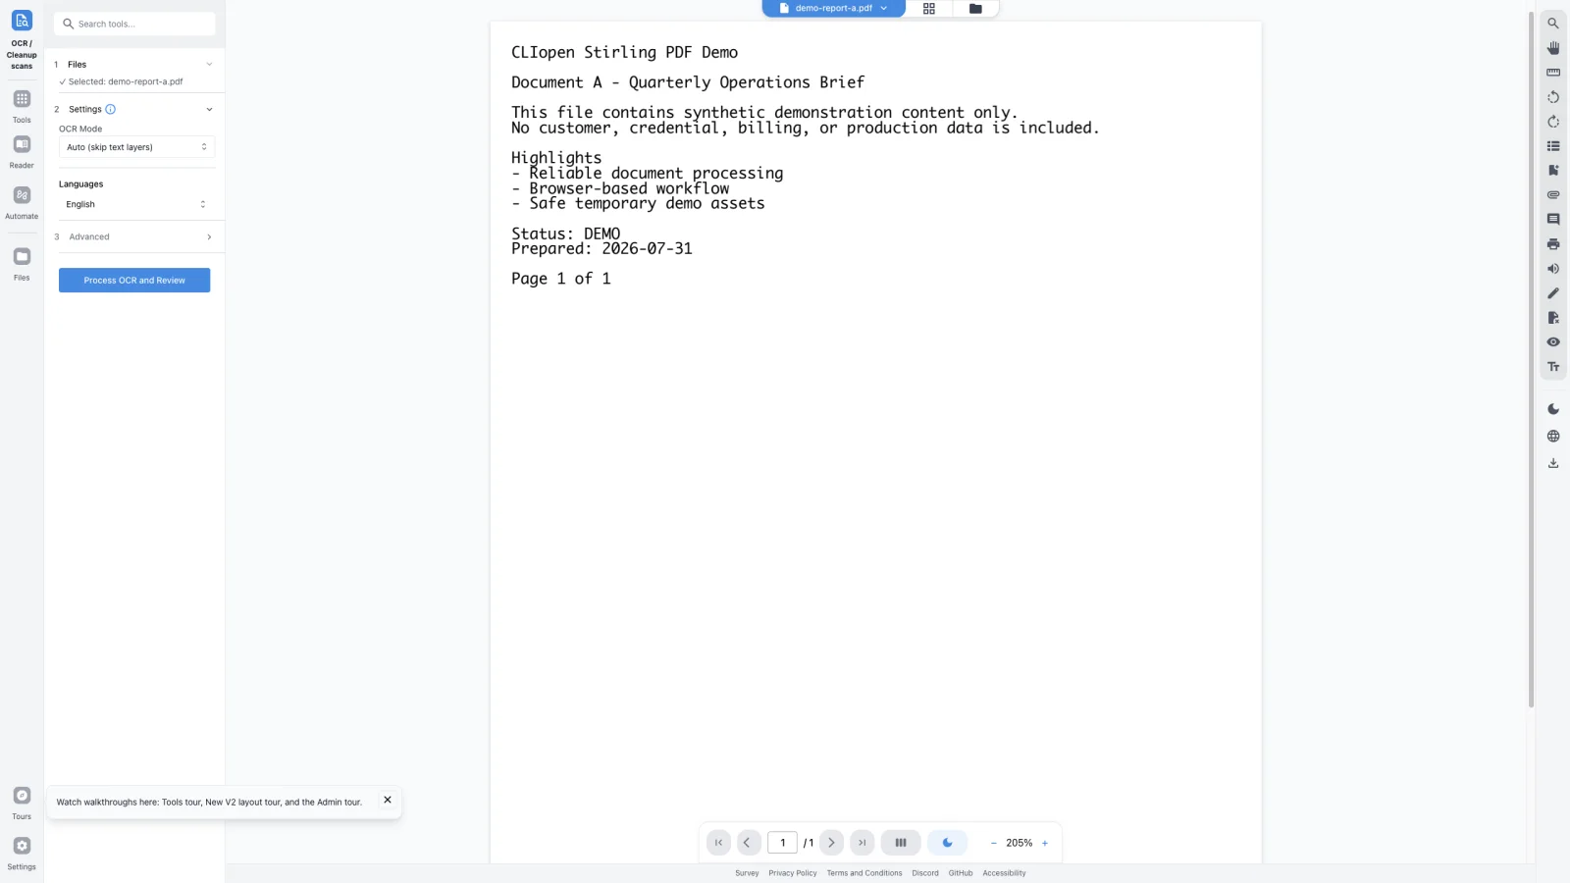Print the document
Viewport: 1570px width, 883px height.
[1553, 244]
